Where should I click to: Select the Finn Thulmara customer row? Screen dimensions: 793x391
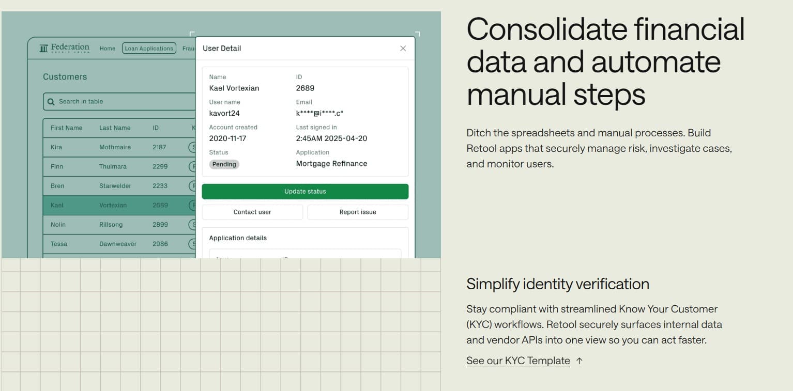click(119, 167)
